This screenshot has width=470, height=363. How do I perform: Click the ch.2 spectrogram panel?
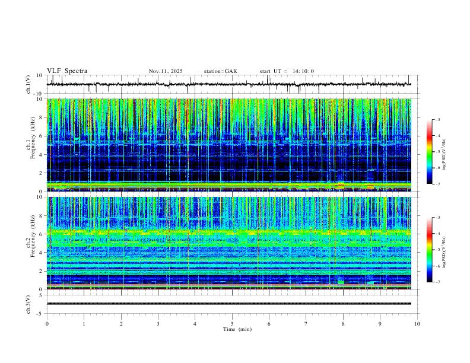click(229, 243)
